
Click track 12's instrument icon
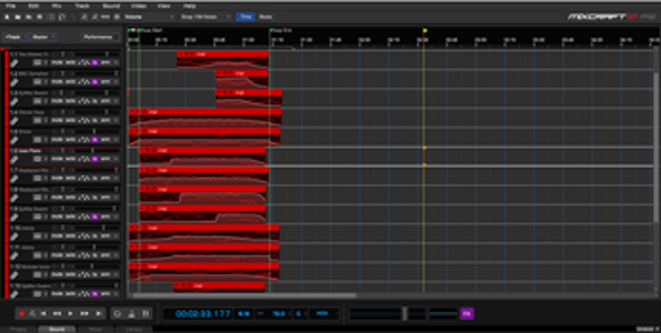point(14,275)
